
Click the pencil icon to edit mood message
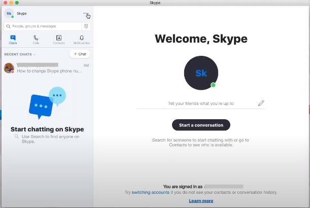coord(261,103)
